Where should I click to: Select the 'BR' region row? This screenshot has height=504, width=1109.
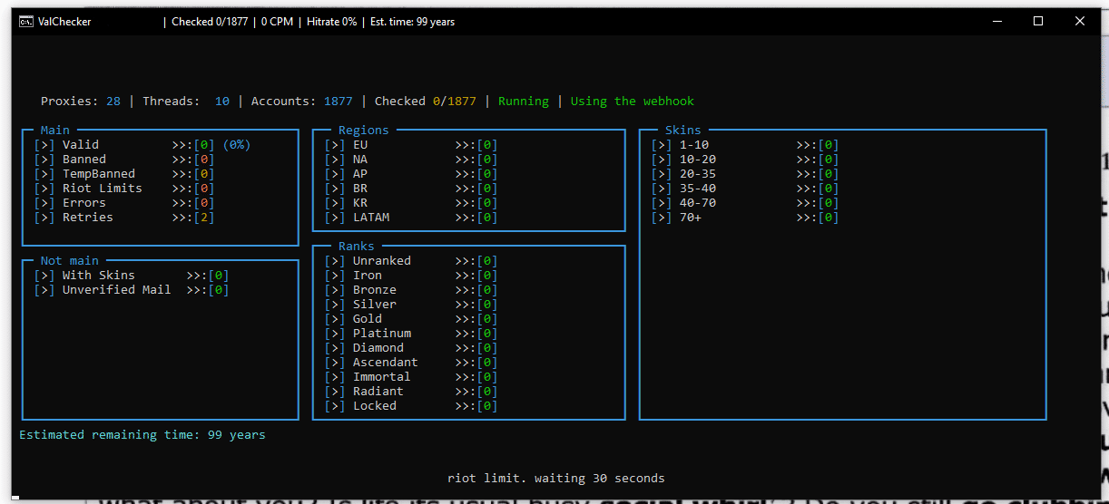tap(411, 189)
